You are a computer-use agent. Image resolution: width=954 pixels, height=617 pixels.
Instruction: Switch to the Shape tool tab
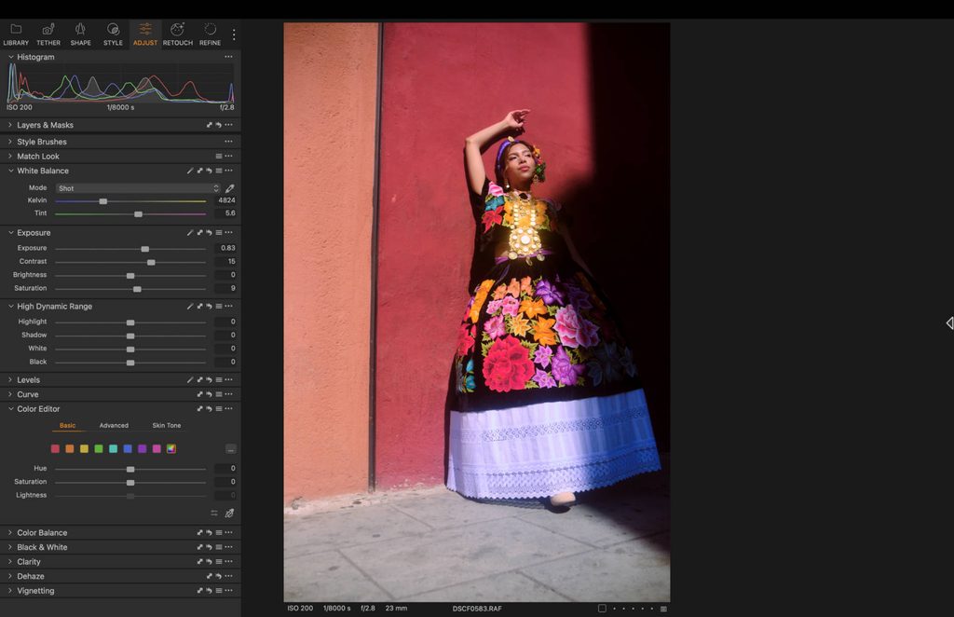click(80, 34)
